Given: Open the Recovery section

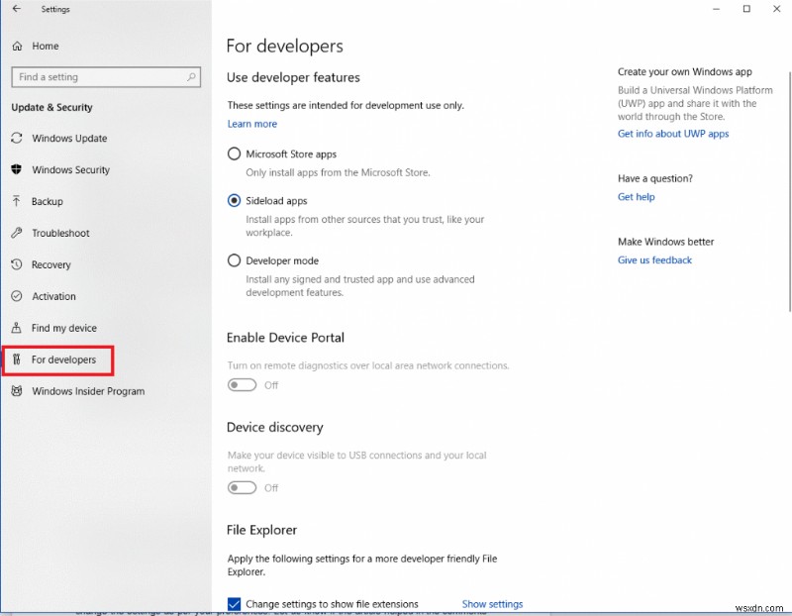Looking at the screenshot, I should (x=52, y=264).
